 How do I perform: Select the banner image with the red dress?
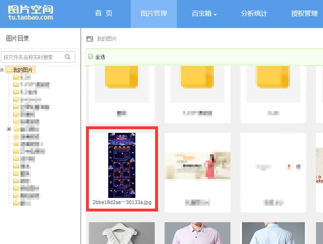(x=198, y=166)
